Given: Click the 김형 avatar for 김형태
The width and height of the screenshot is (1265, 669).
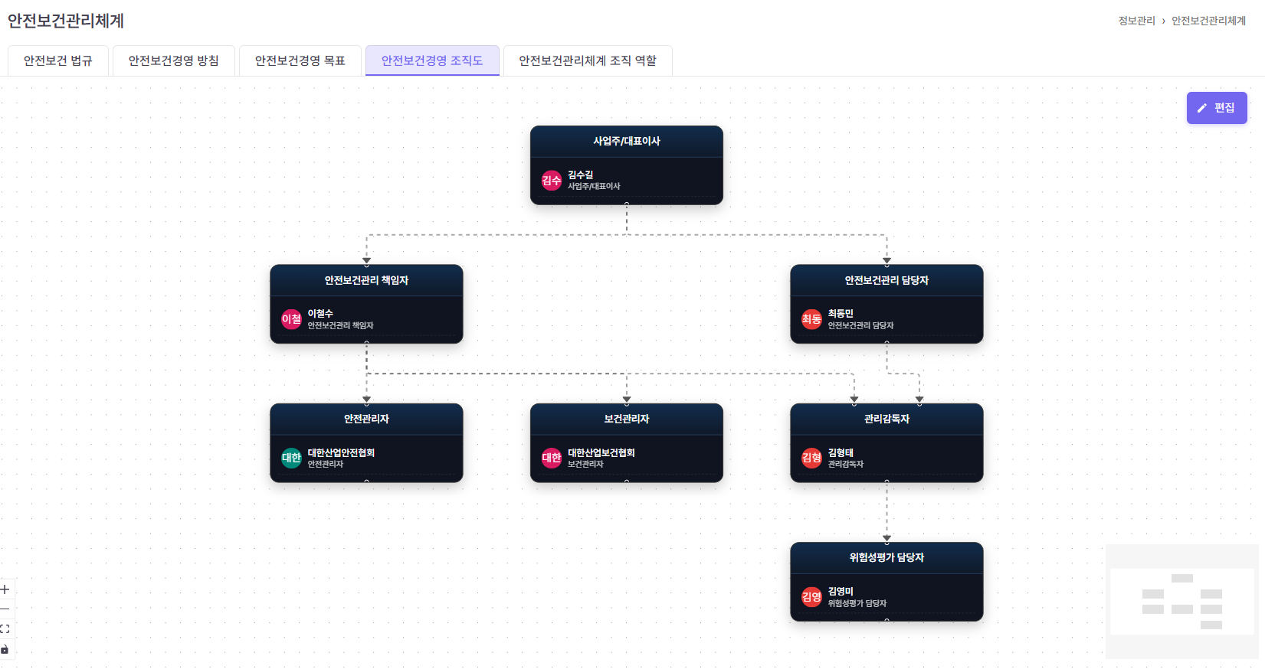Looking at the screenshot, I should [811, 458].
